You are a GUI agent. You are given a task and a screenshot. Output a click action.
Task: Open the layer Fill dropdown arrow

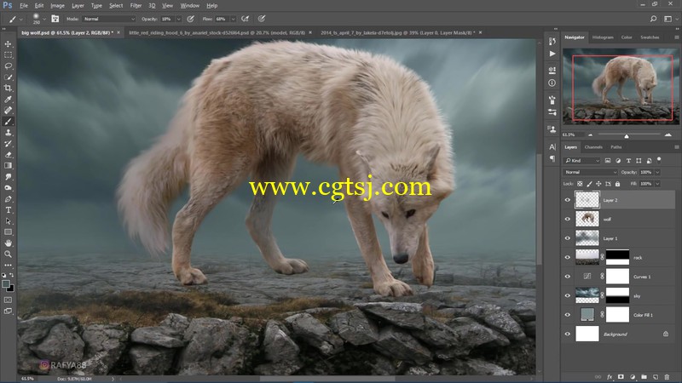(657, 184)
